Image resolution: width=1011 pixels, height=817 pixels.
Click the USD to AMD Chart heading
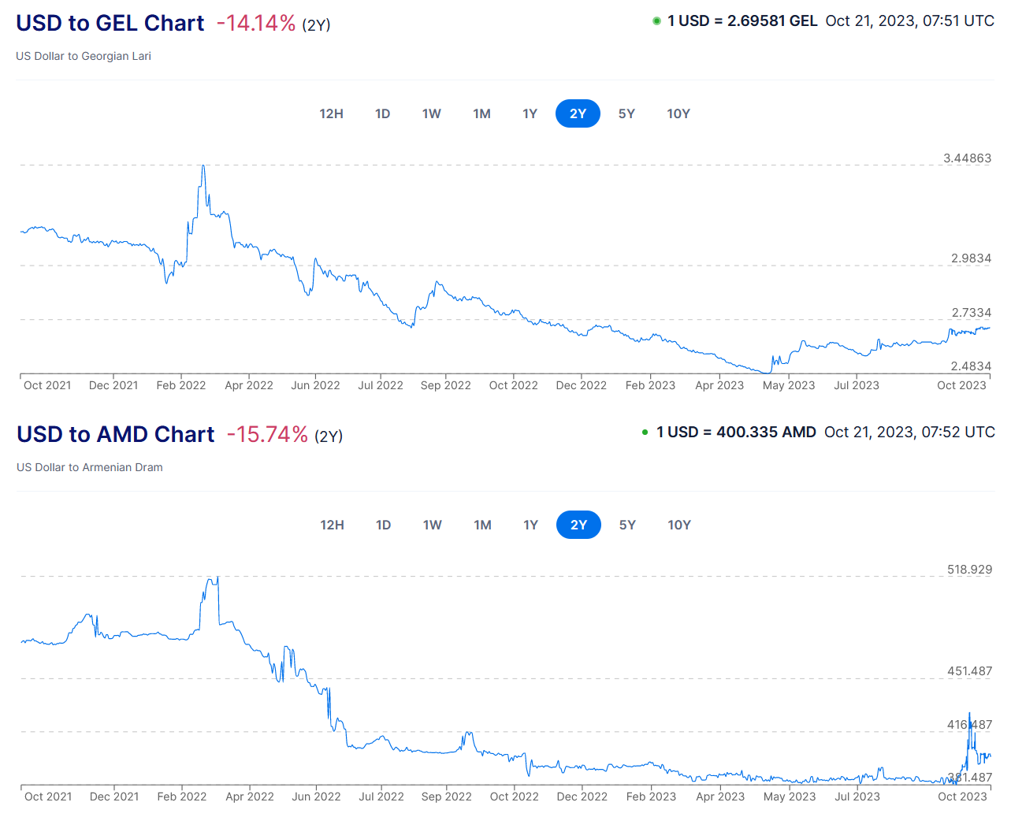pyautogui.click(x=115, y=435)
